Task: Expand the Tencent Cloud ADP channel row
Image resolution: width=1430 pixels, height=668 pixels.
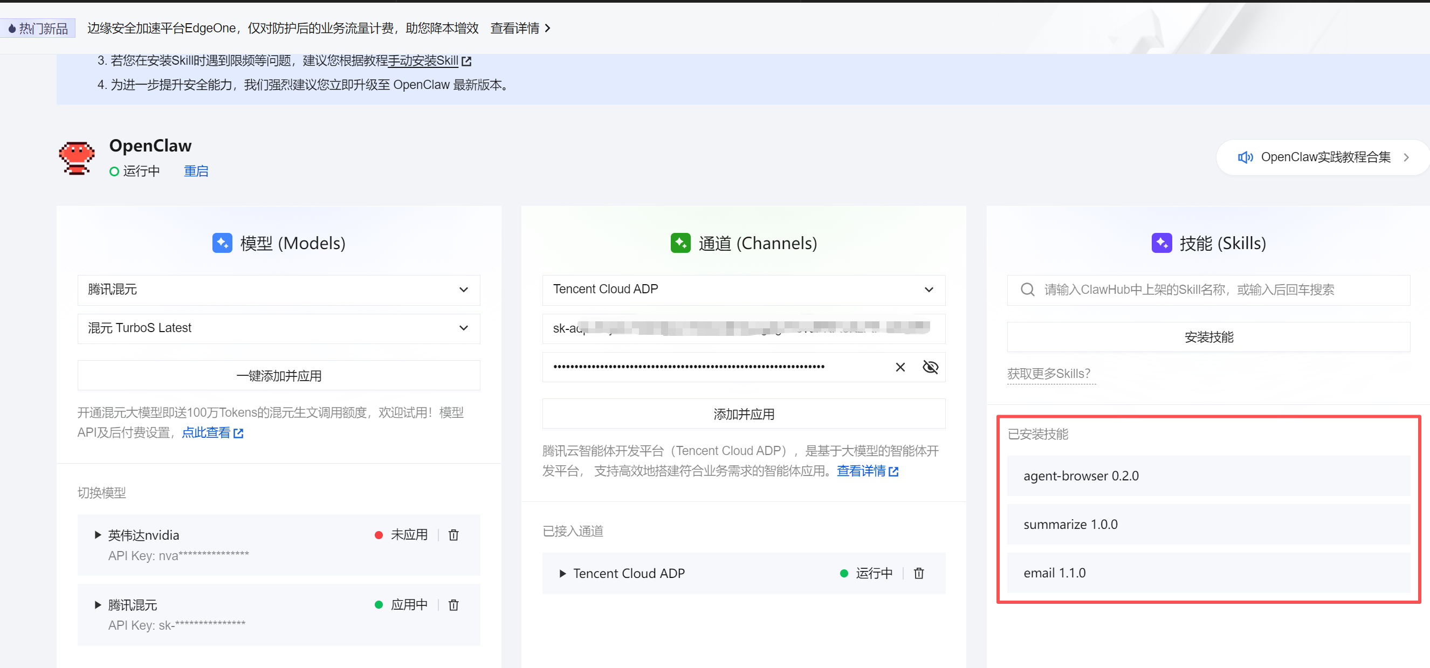Action: point(562,573)
